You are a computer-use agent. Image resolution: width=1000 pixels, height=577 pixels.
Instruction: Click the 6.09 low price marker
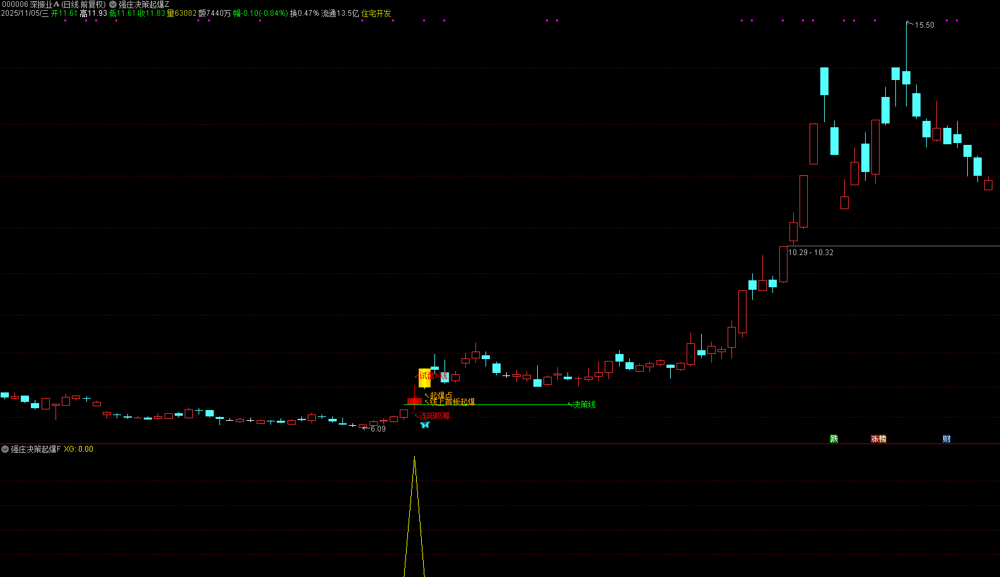[378, 429]
